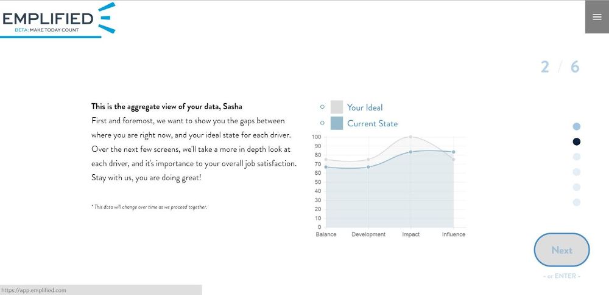
Task: Jump to the sixth page dot
Action: [x=576, y=202]
